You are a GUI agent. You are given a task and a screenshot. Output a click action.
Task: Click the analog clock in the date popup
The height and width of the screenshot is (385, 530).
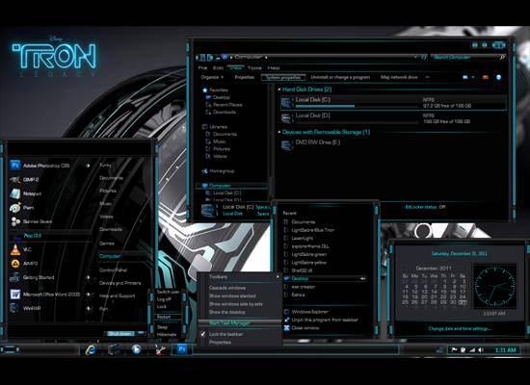point(495,287)
